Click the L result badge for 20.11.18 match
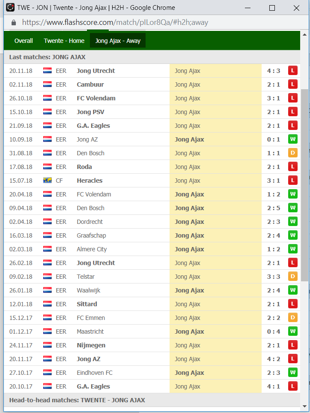310x413 pixels. 292,71
